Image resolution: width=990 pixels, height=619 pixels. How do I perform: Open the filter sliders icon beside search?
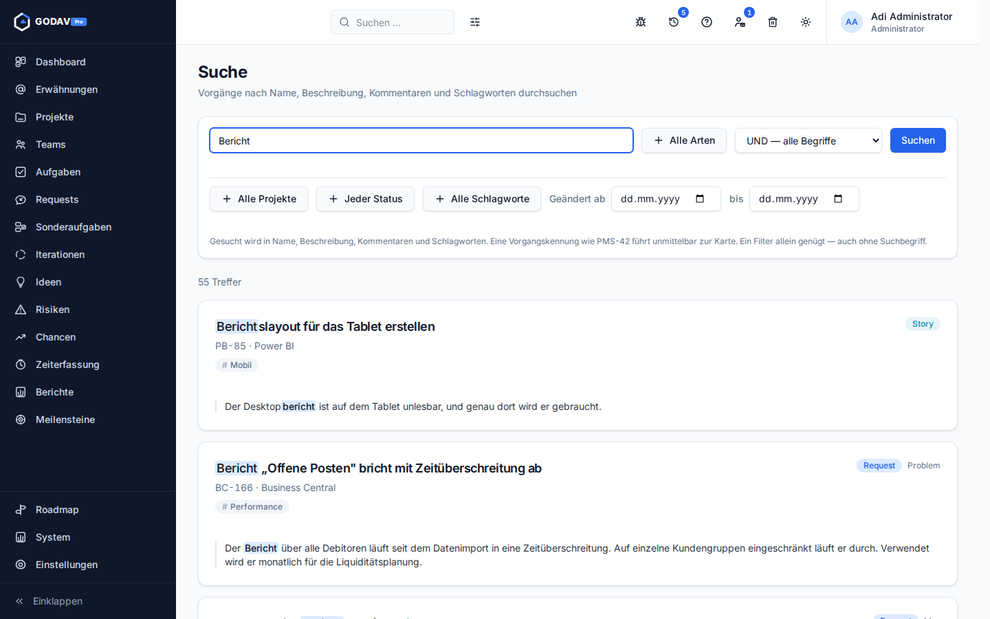475,22
